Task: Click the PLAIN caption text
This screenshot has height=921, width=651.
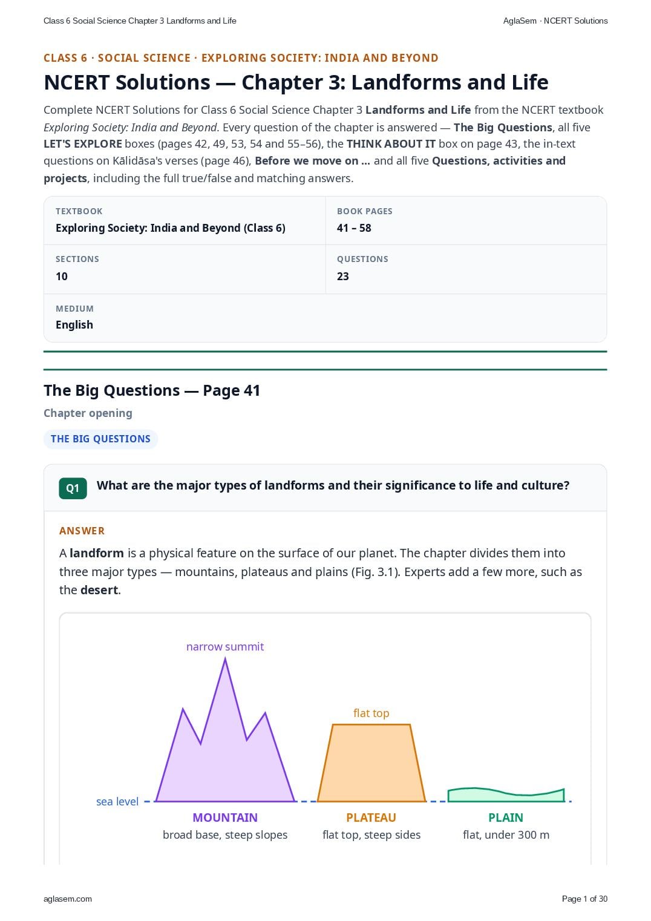Action: click(506, 818)
